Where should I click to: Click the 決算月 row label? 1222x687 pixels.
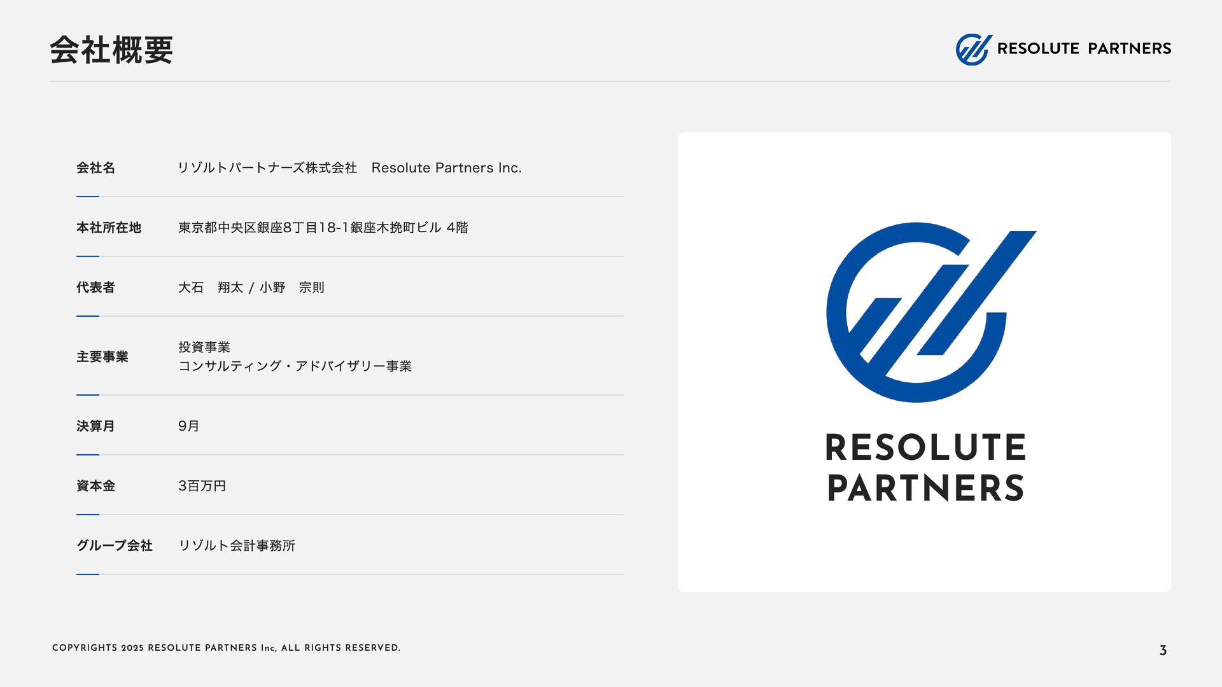coord(95,426)
